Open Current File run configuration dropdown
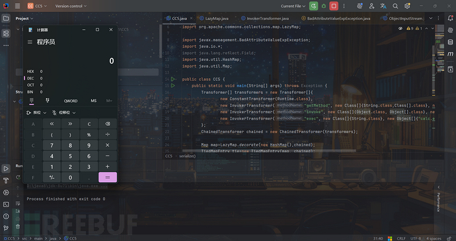Screen dimensions: 456x241 293,6
